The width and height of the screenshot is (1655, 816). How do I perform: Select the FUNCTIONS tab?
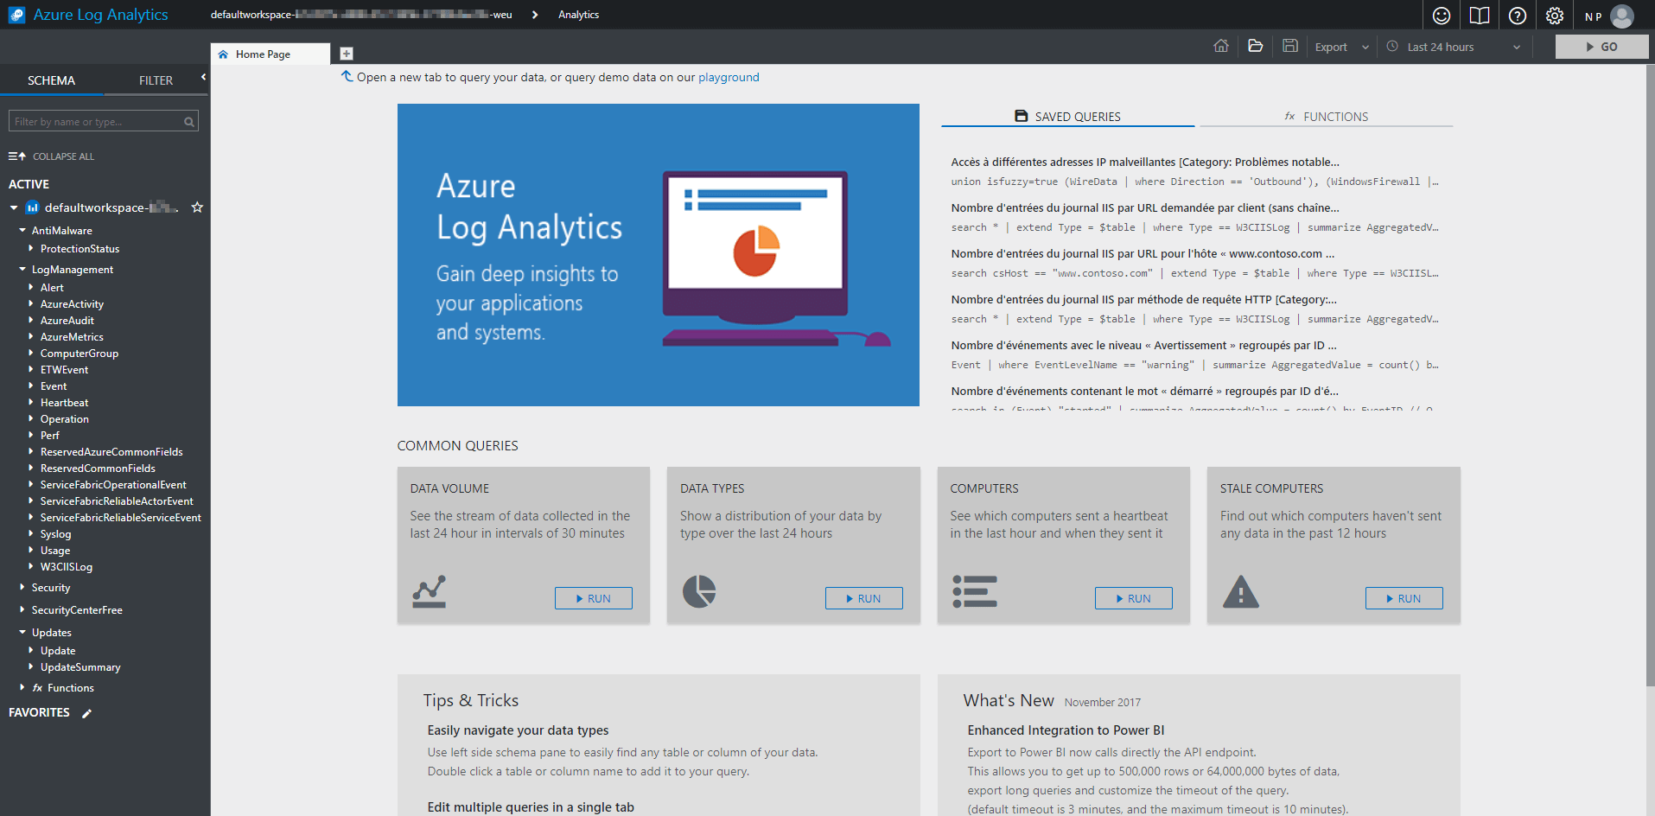click(x=1326, y=117)
